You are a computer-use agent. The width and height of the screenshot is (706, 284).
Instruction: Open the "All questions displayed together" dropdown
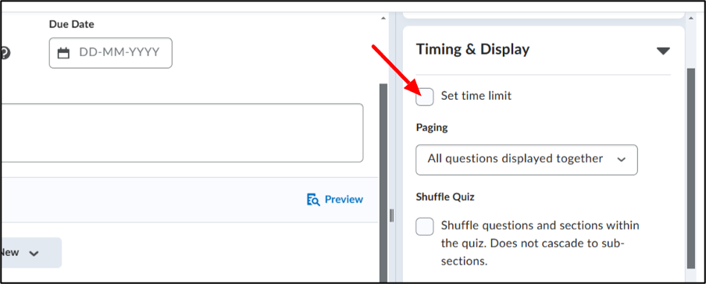pyautogui.click(x=526, y=160)
